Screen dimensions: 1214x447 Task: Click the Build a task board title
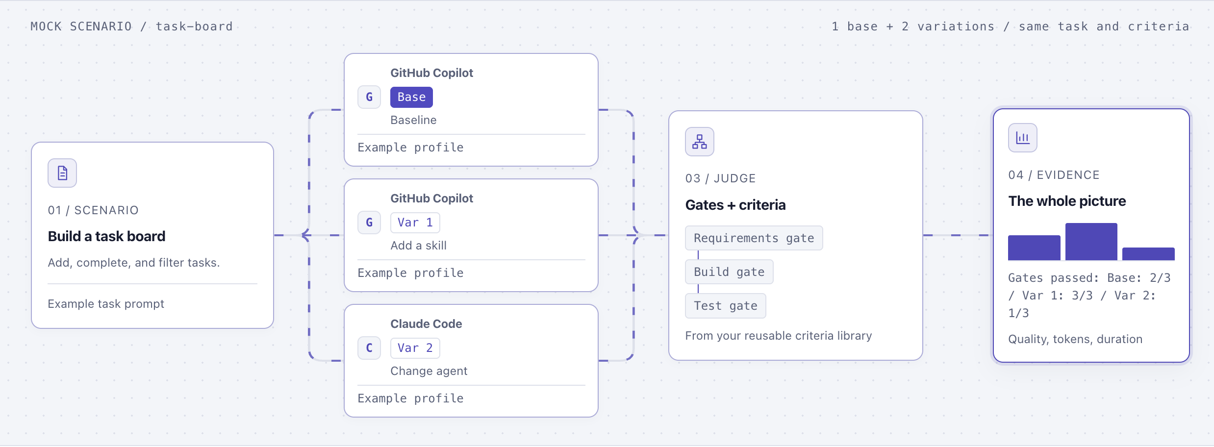[x=106, y=236]
